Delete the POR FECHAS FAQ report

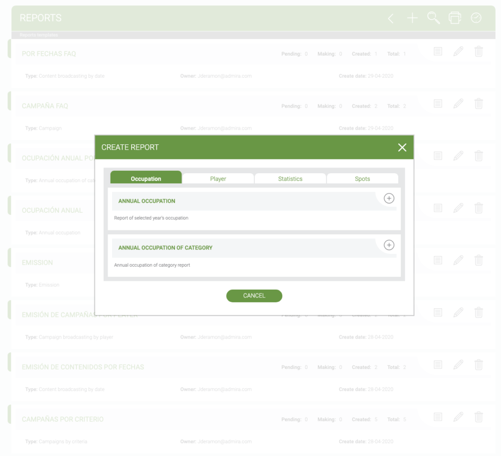coord(478,51)
